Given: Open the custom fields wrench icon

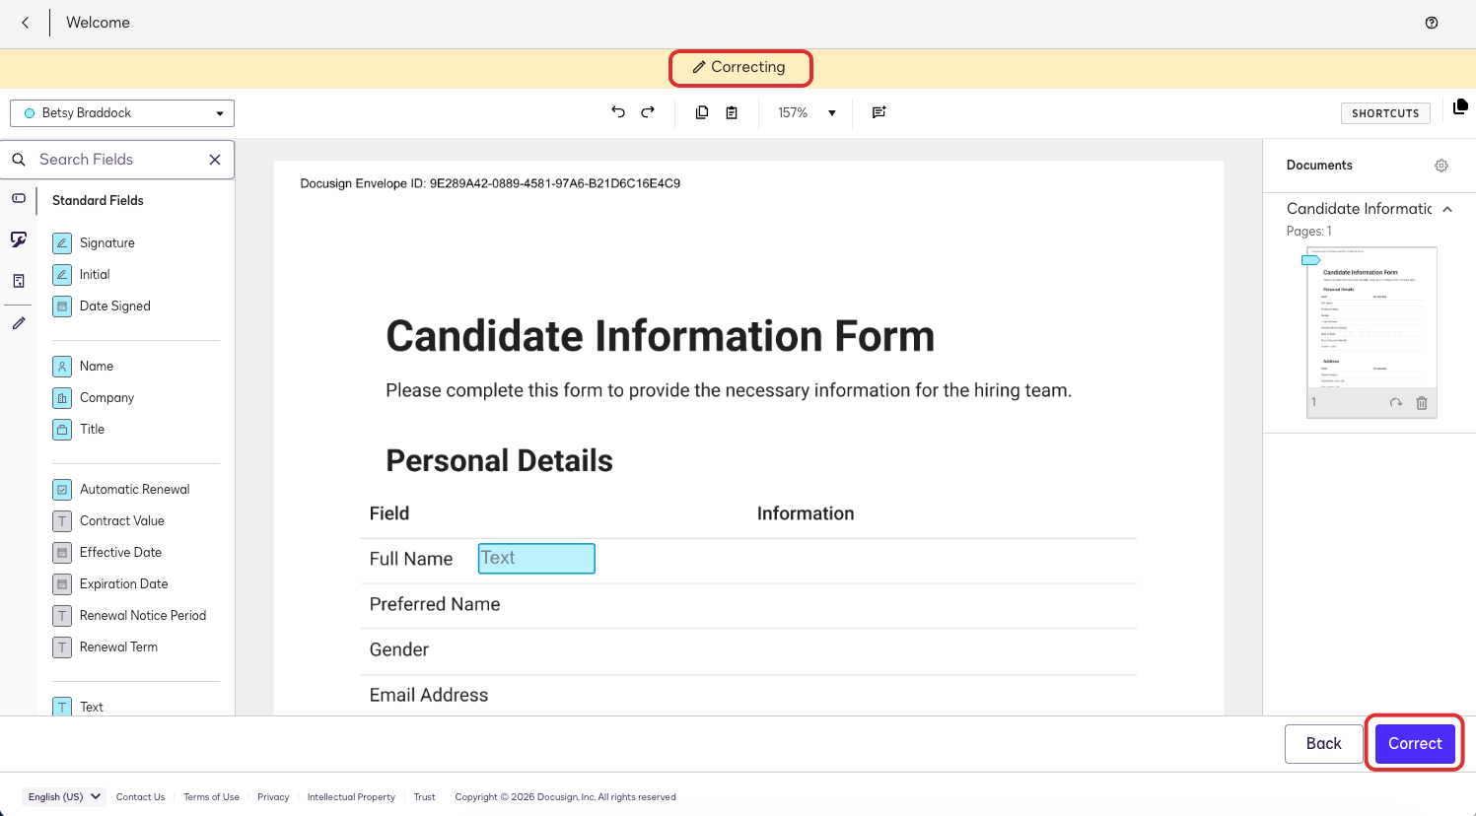Looking at the screenshot, I should 19,239.
